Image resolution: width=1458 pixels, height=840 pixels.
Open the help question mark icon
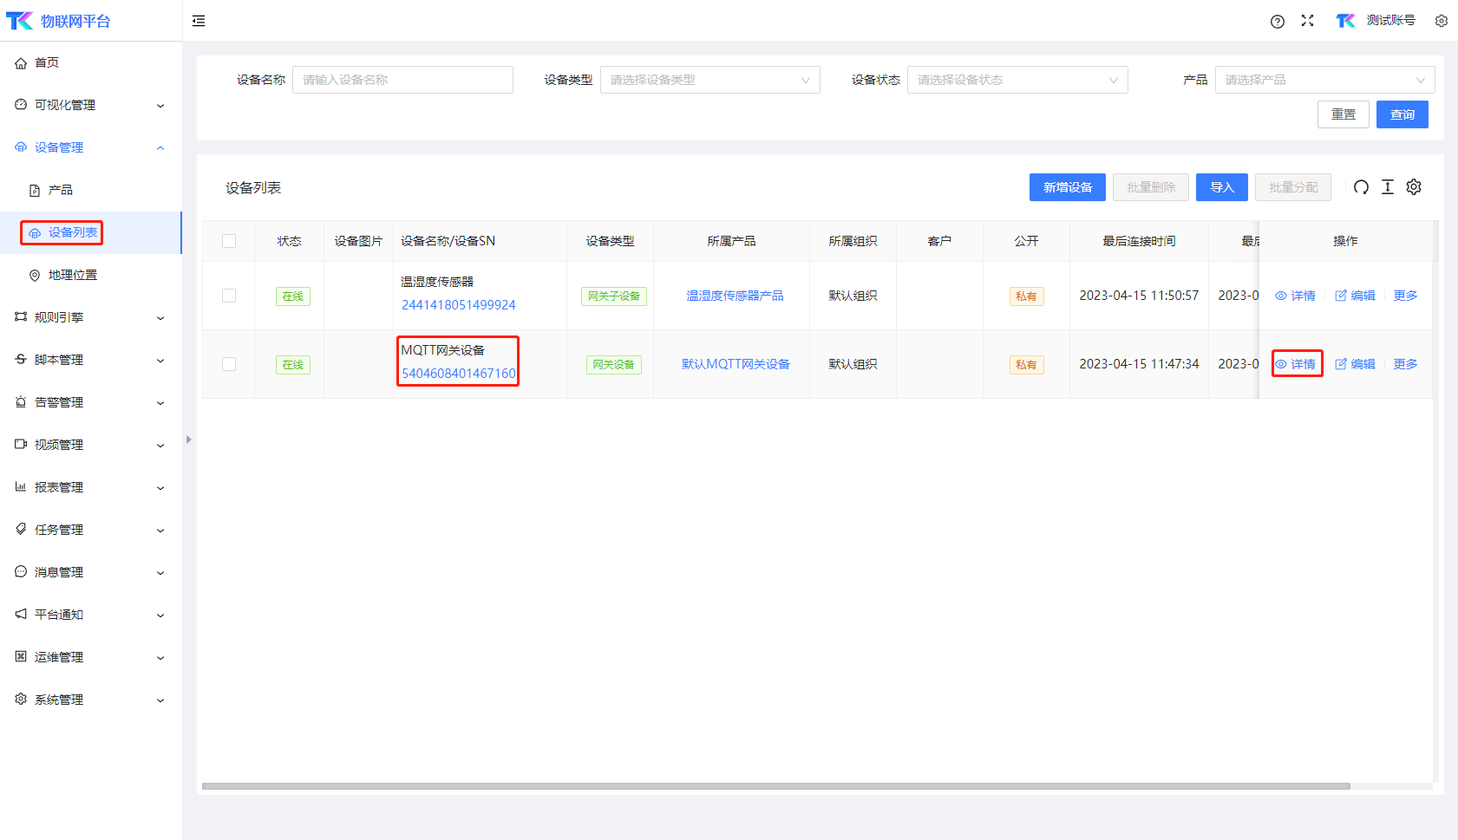(1278, 22)
